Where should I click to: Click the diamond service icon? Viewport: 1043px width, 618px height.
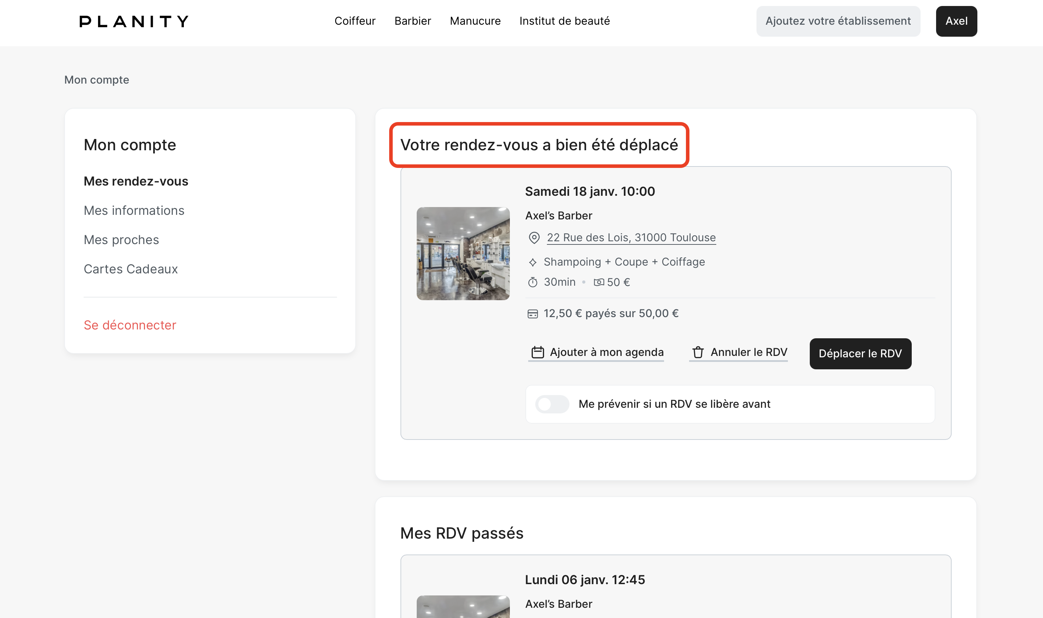pos(533,262)
